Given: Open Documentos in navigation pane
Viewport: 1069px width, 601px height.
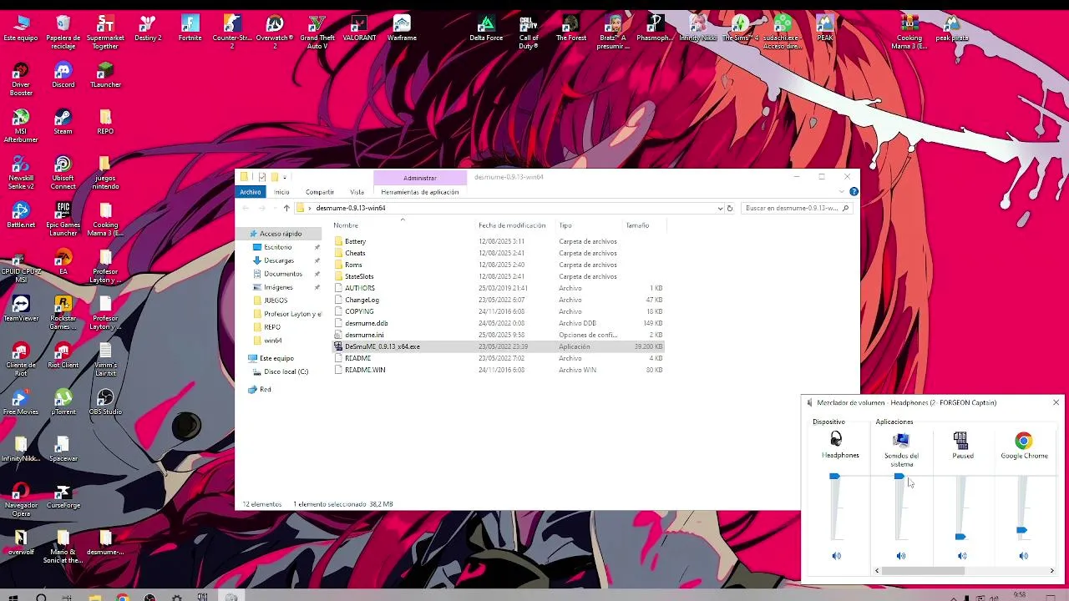Looking at the screenshot, I should (282, 274).
